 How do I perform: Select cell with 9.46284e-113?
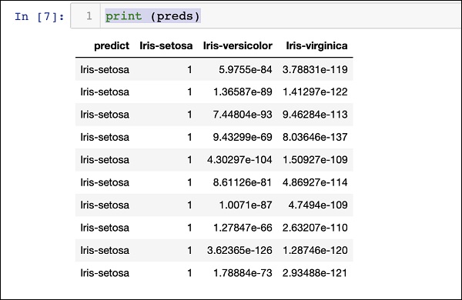[x=315, y=115]
